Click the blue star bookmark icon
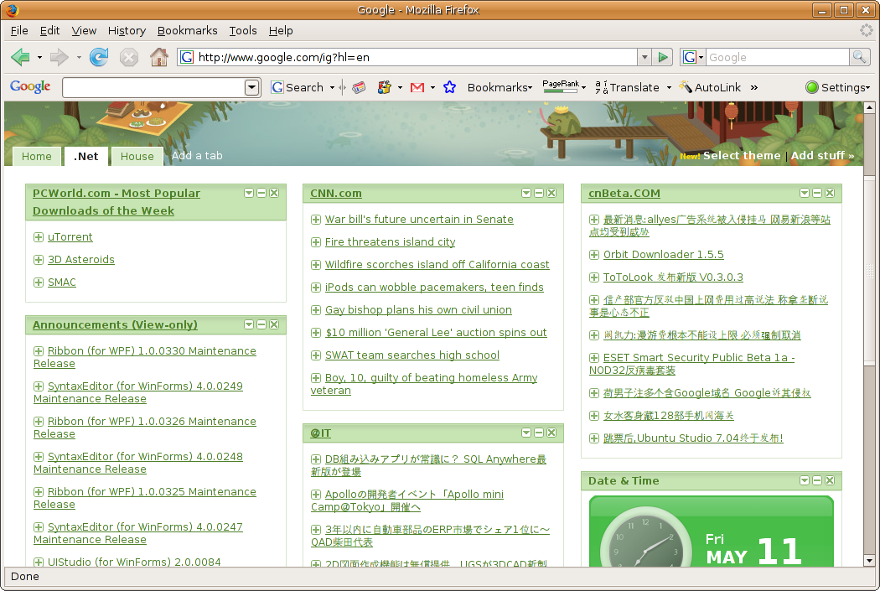Viewport: 880px width, 591px height. tap(449, 87)
